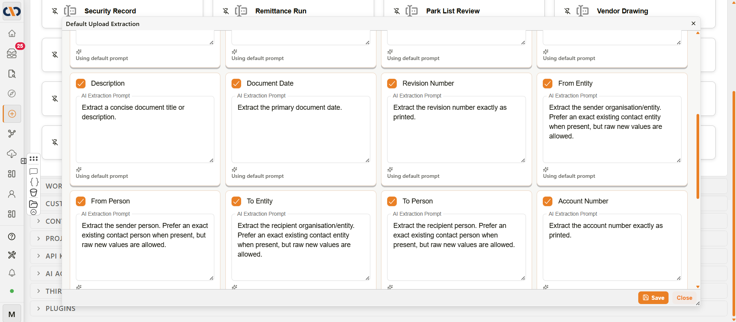
Task: Open the Security Record card
Action: point(122,11)
